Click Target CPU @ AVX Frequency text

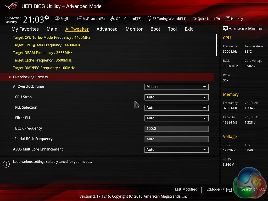pyautogui.click(x=47, y=45)
